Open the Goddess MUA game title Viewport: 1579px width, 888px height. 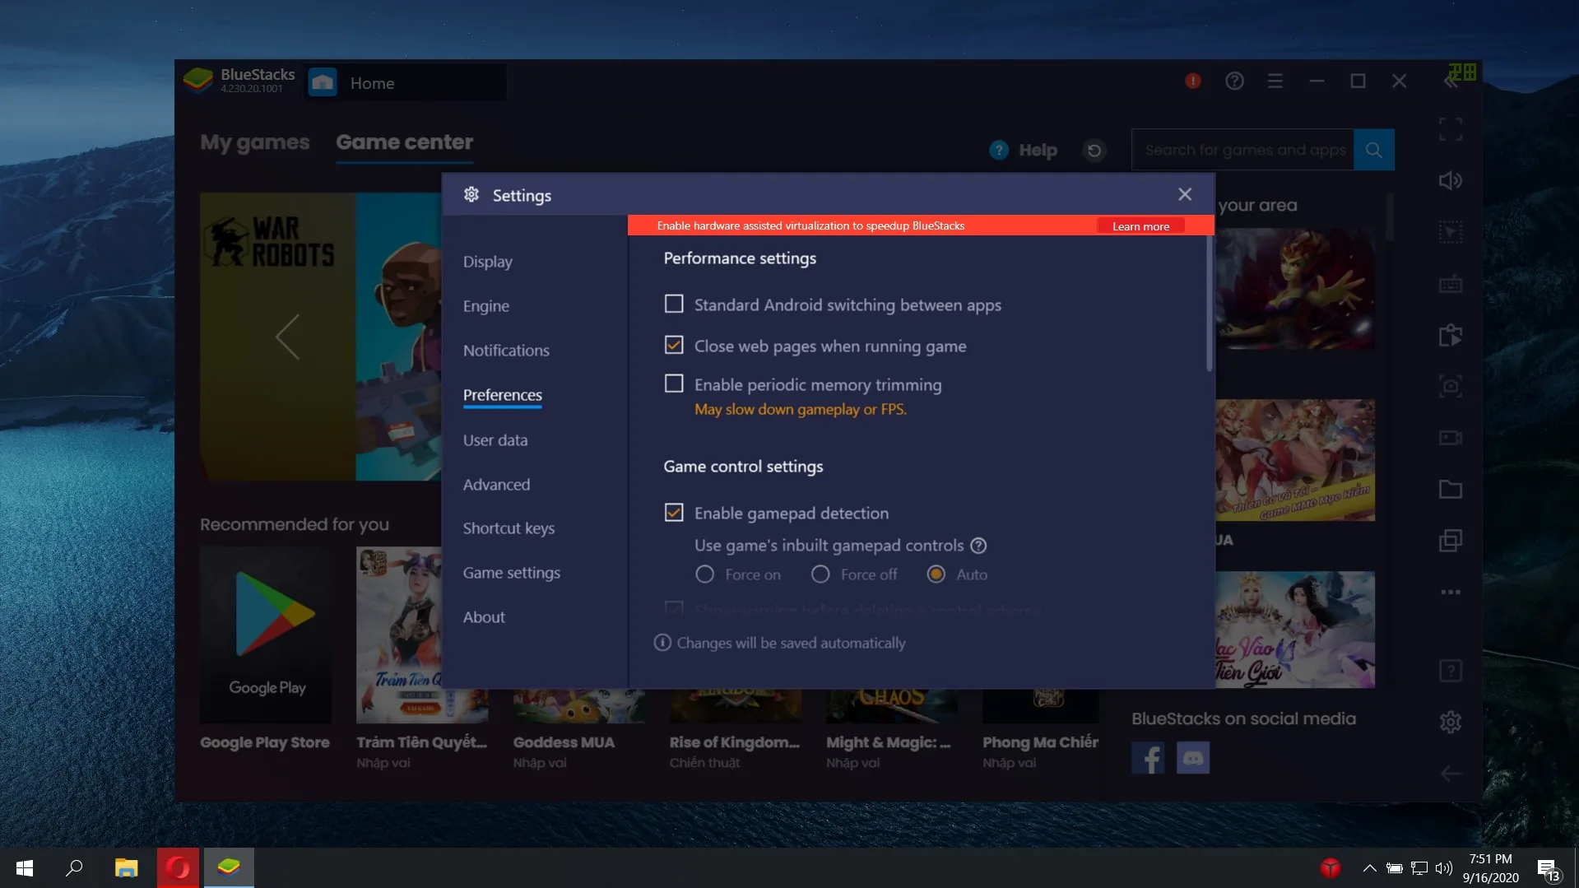[x=564, y=742]
